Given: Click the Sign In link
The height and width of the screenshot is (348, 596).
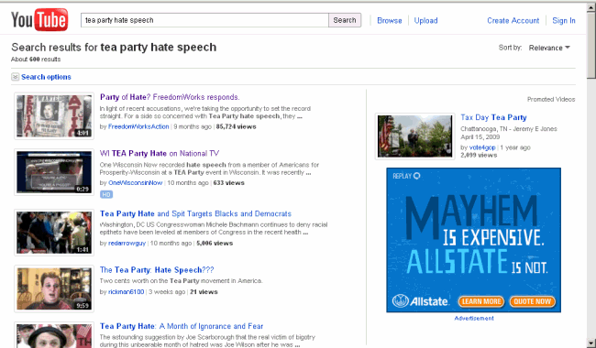Looking at the screenshot, I should [564, 20].
